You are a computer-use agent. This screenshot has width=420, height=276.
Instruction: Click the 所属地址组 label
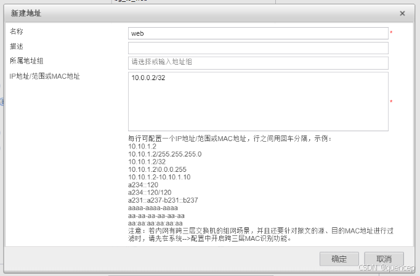click(26, 61)
